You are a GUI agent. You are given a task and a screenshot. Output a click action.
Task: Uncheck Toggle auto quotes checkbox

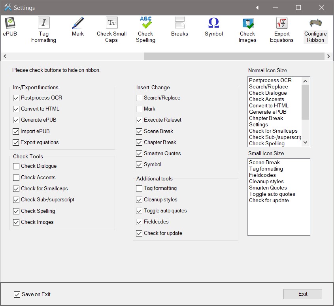click(x=139, y=211)
